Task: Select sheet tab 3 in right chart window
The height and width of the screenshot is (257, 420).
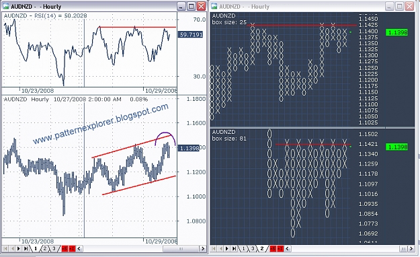Action: coord(253,249)
